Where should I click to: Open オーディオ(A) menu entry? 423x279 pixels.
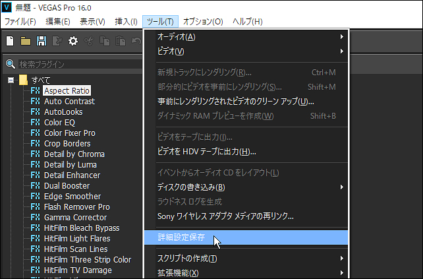[x=246, y=36]
